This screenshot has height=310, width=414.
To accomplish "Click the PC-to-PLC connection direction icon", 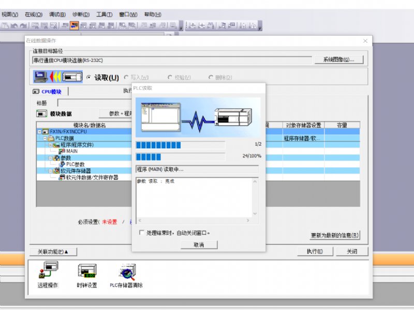I will coord(58,77).
